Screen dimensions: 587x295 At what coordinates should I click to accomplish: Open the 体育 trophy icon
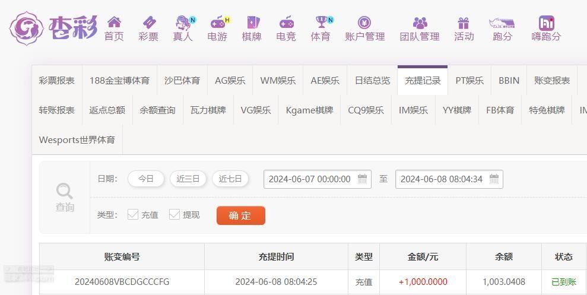tap(321, 22)
